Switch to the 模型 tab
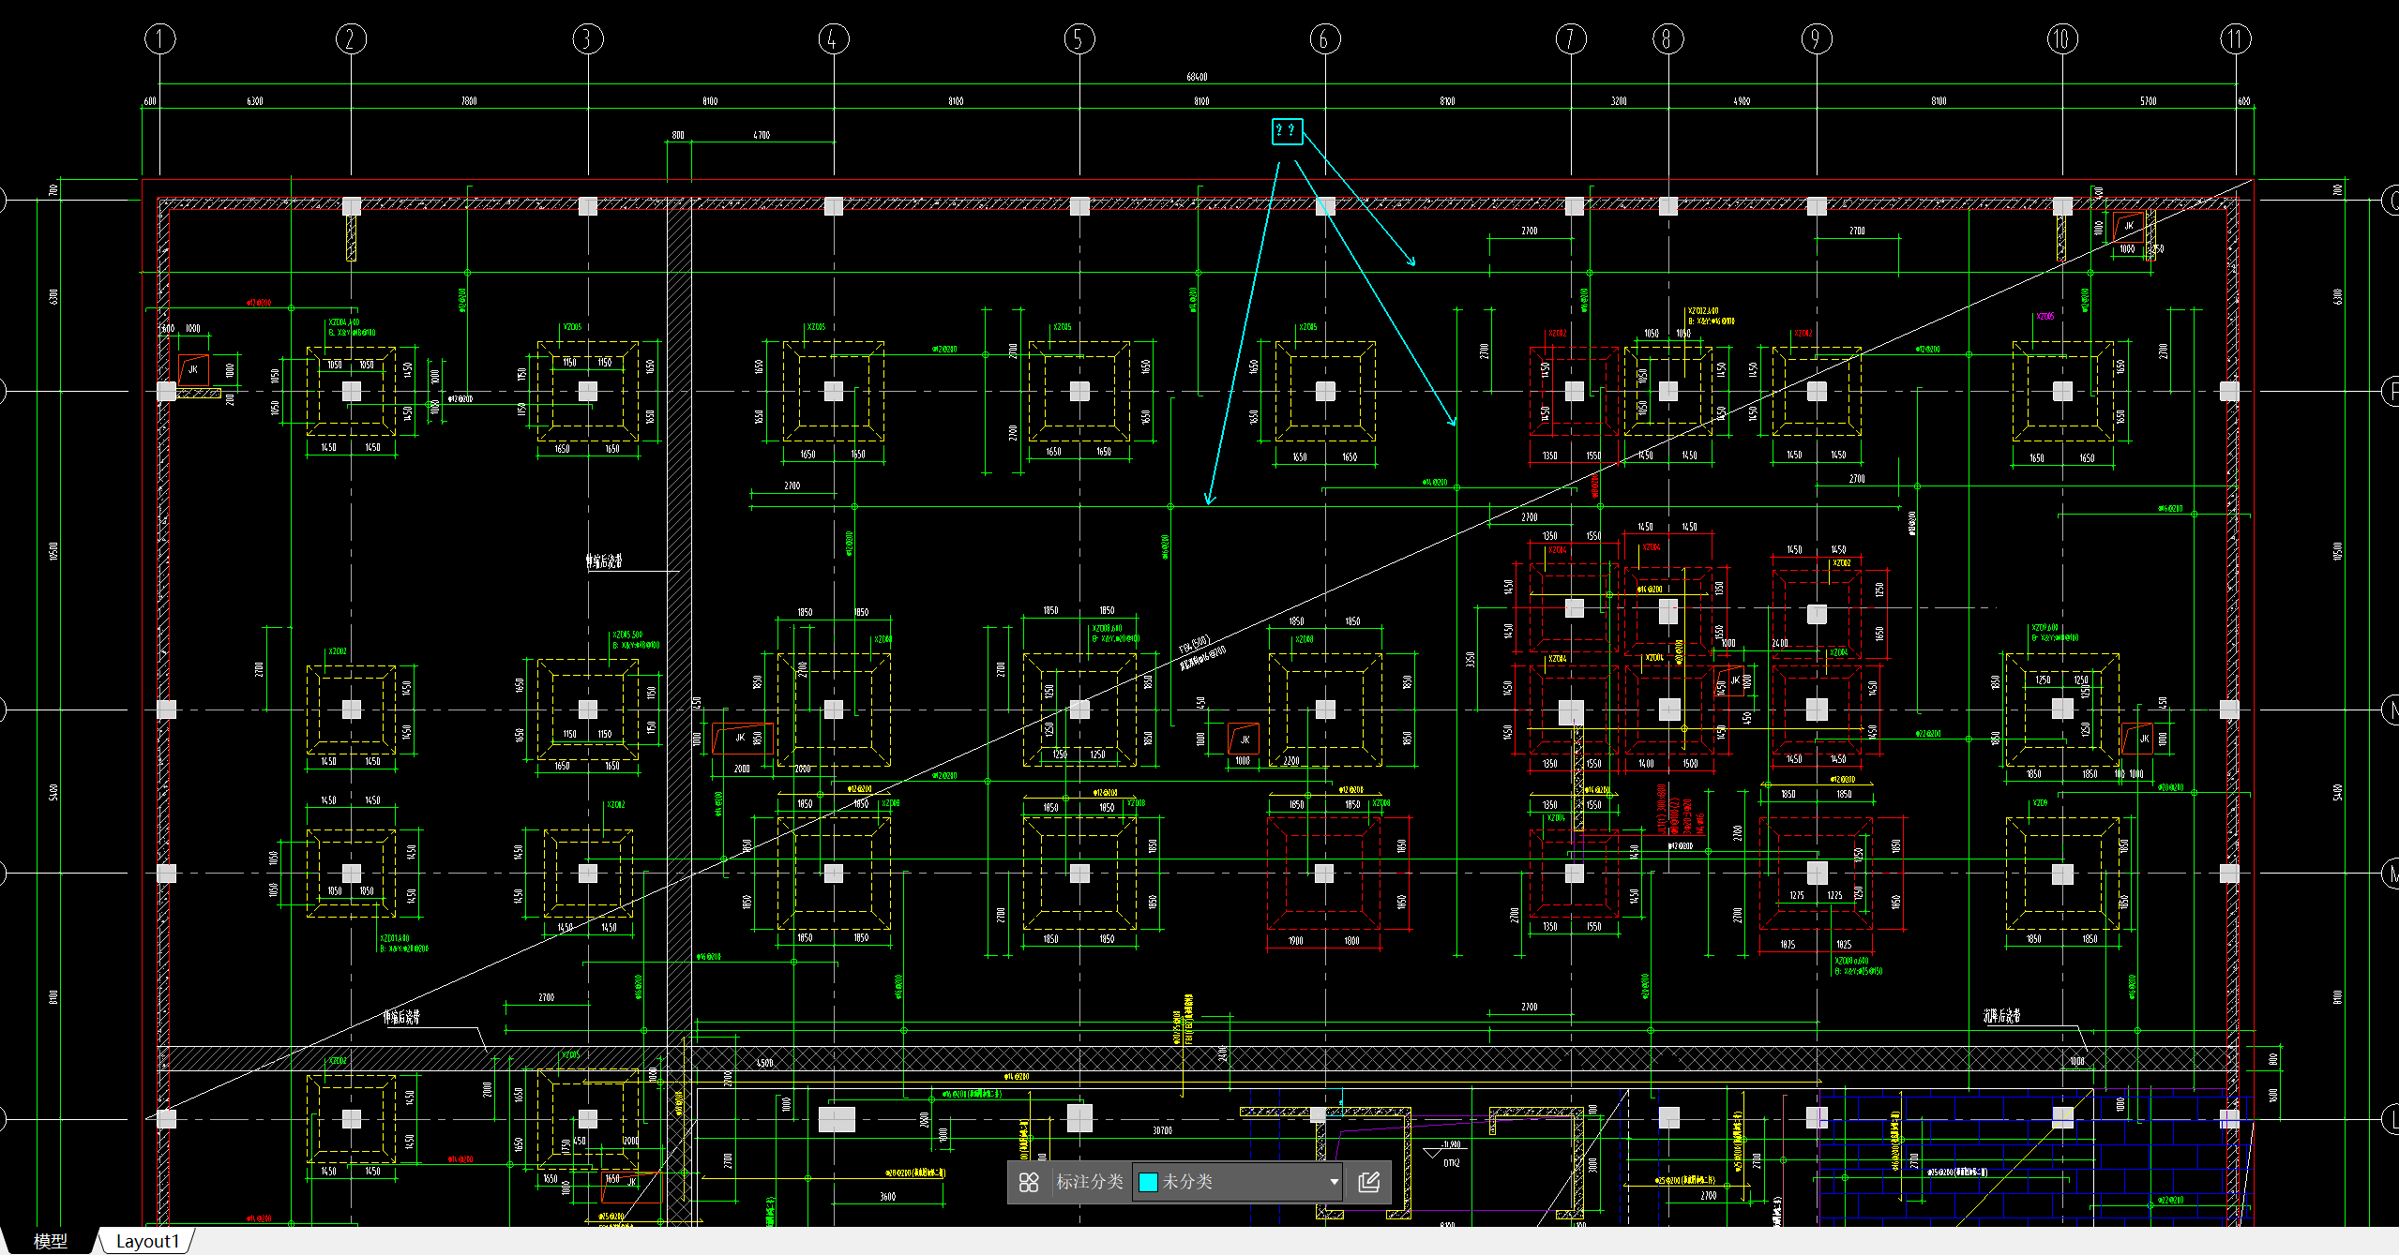The height and width of the screenshot is (1255, 2399). pos(51,1241)
